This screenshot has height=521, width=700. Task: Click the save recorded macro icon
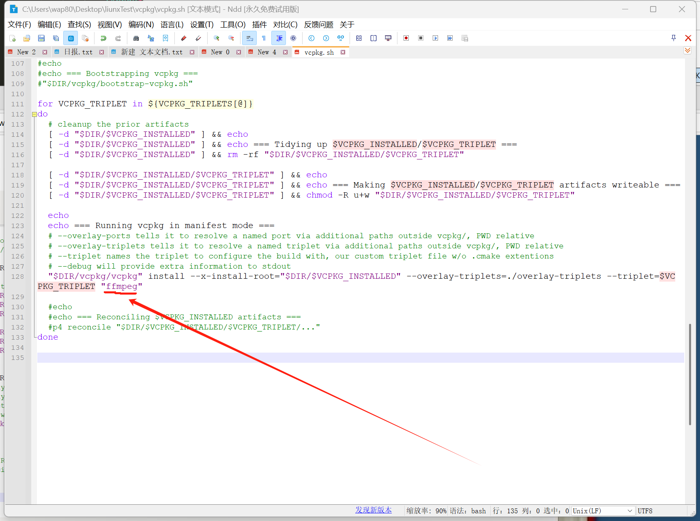(x=465, y=38)
